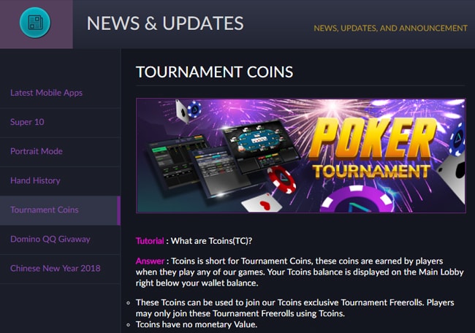Click the TOURNAMENT COINS article heading
Screen dimensions: 475x333
point(215,72)
